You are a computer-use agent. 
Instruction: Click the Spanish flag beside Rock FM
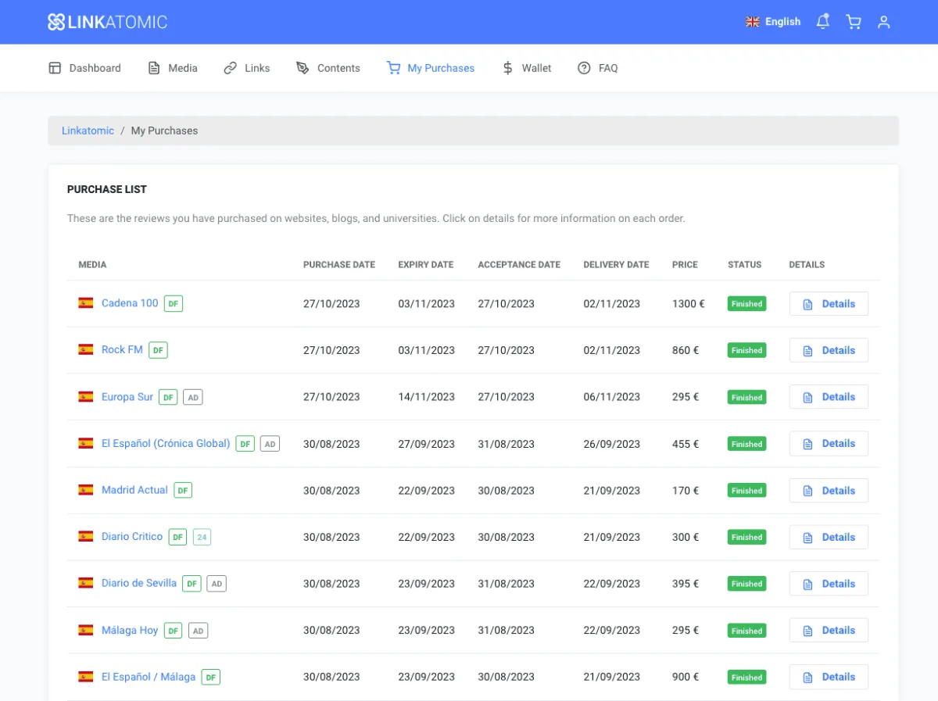click(x=86, y=350)
